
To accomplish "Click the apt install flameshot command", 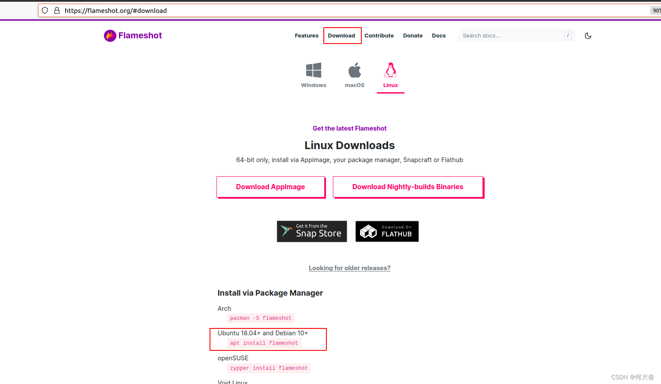I will (x=264, y=343).
